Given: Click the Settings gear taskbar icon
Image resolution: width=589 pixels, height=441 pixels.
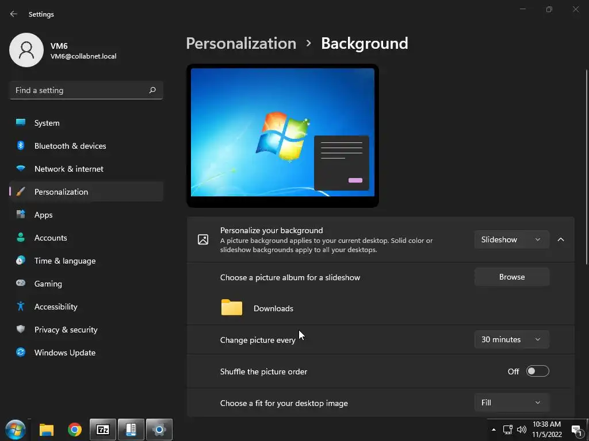Looking at the screenshot, I should (x=159, y=430).
